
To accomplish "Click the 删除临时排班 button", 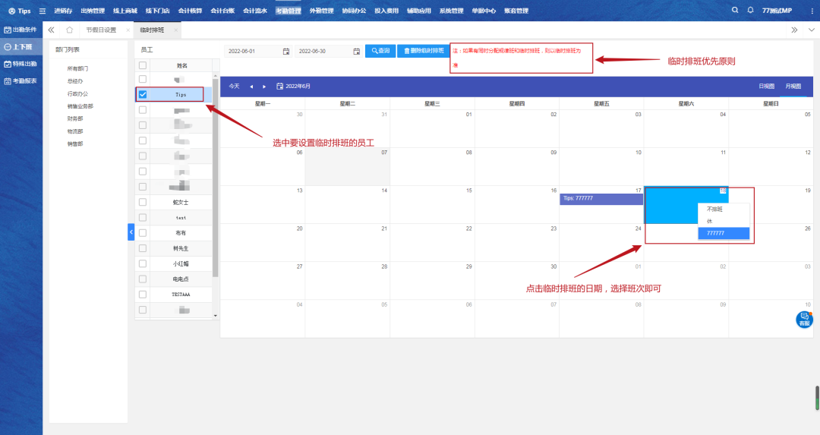I will (424, 51).
